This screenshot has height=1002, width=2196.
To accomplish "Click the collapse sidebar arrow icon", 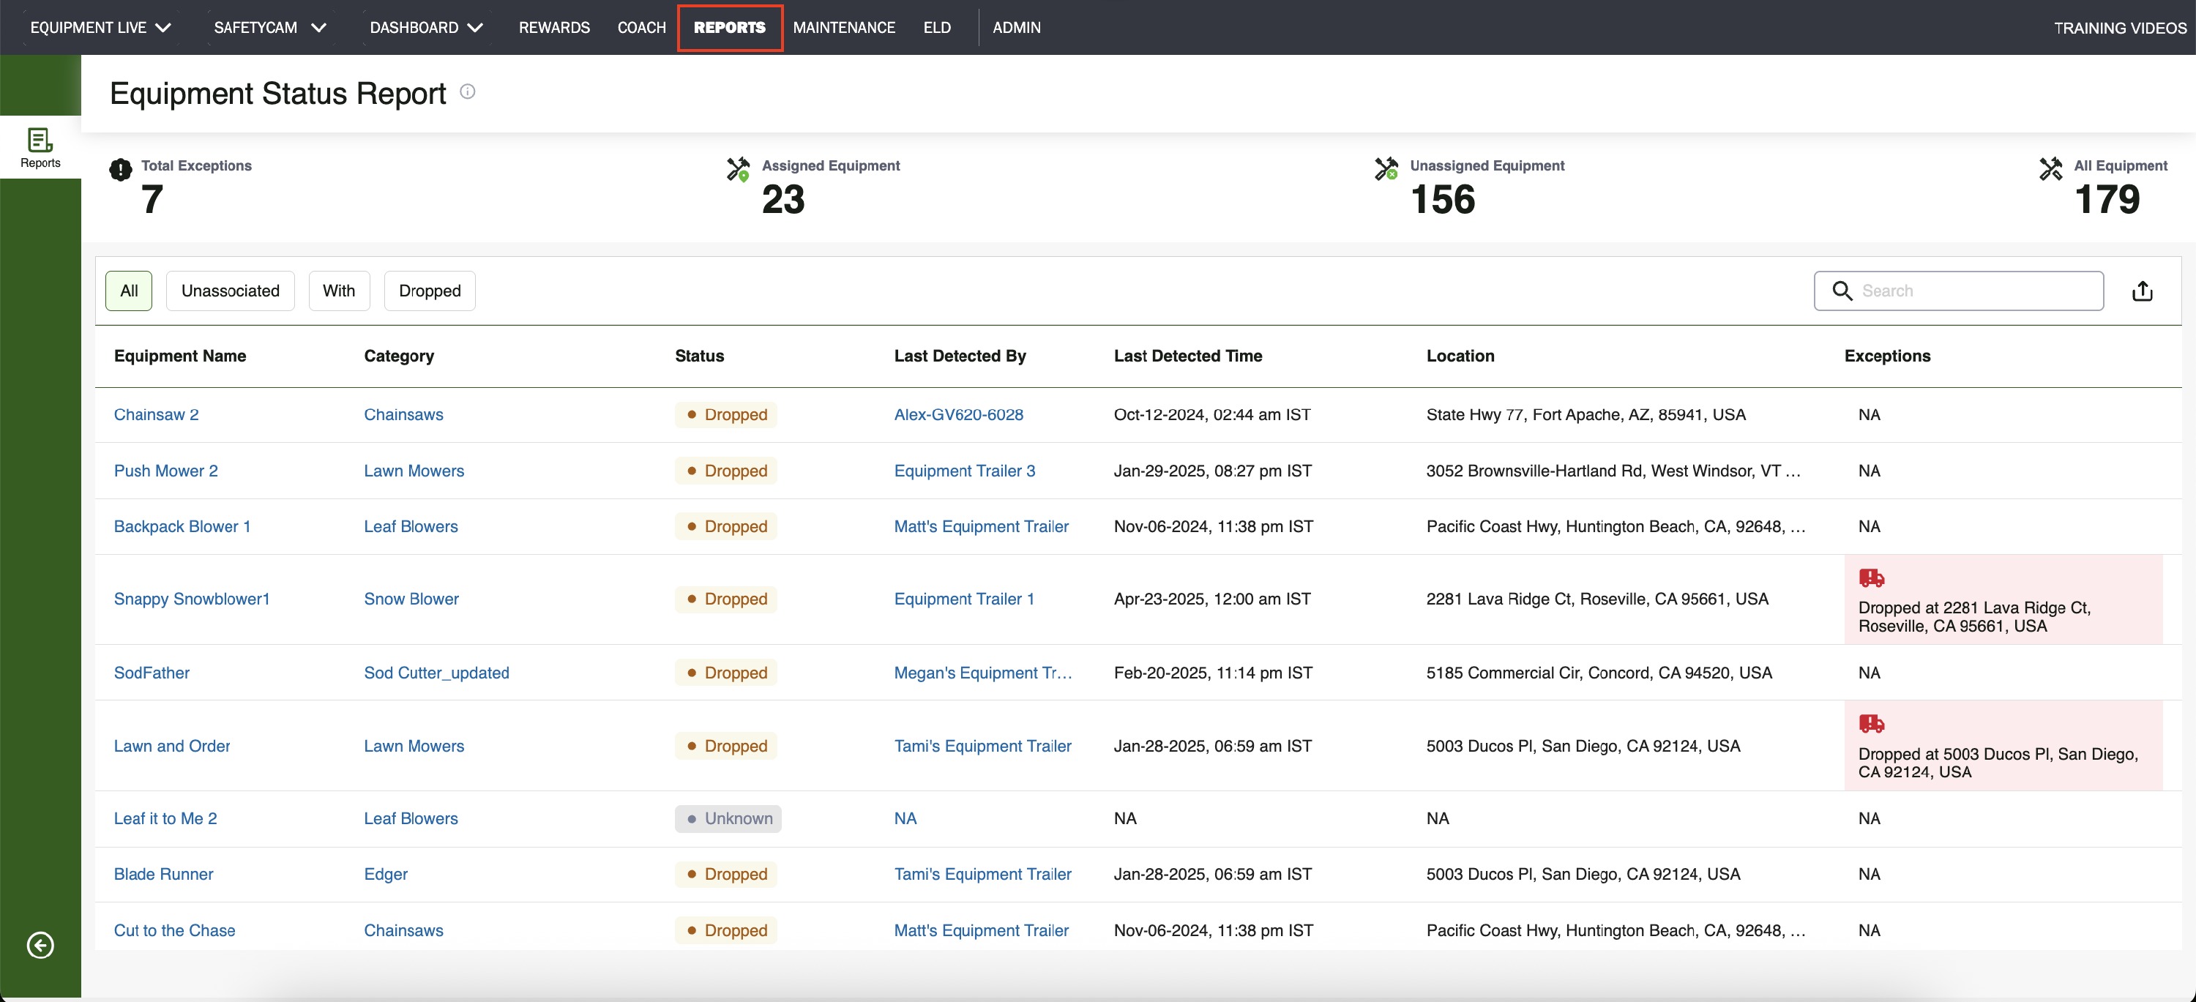I will point(40,945).
